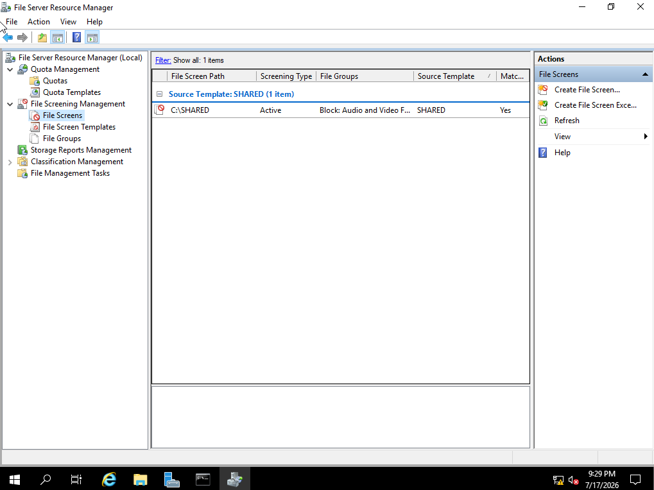654x490 pixels.
Task: Sort by Source Template column header
Action: [454, 76]
